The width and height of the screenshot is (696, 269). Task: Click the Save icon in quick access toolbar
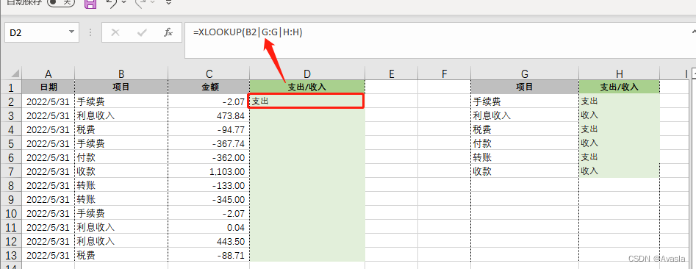(x=90, y=4)
